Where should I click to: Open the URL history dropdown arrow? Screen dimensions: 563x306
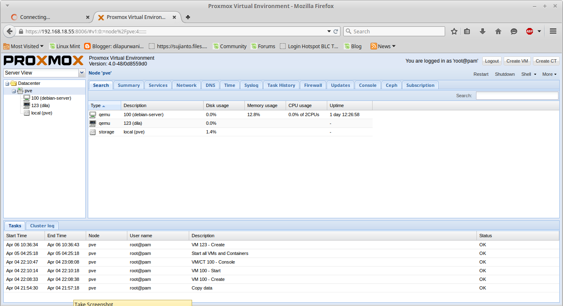coord(329,31)
